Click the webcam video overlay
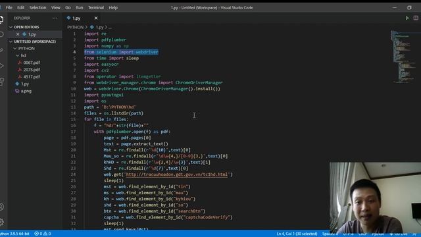 click(375, 197)
